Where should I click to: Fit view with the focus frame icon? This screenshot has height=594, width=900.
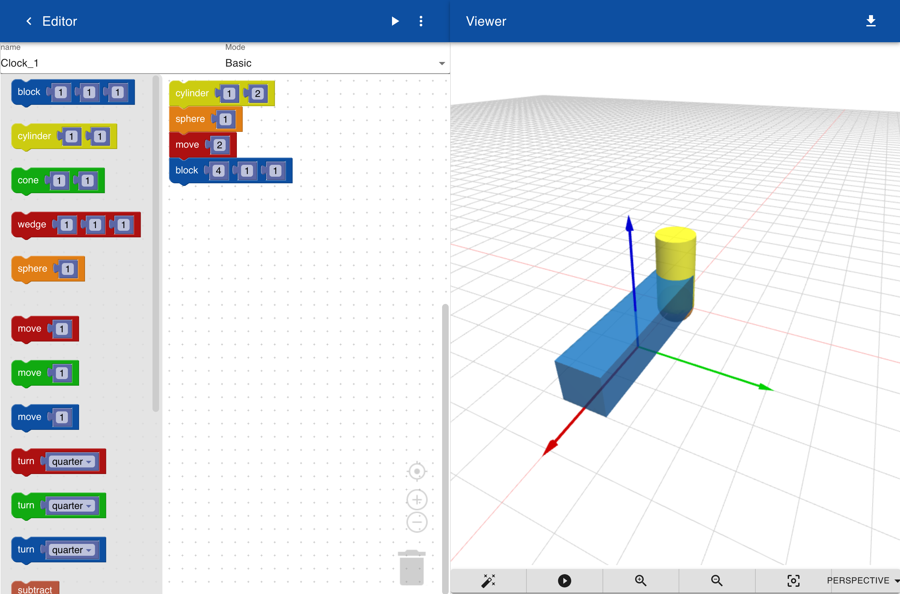[793, 580]
